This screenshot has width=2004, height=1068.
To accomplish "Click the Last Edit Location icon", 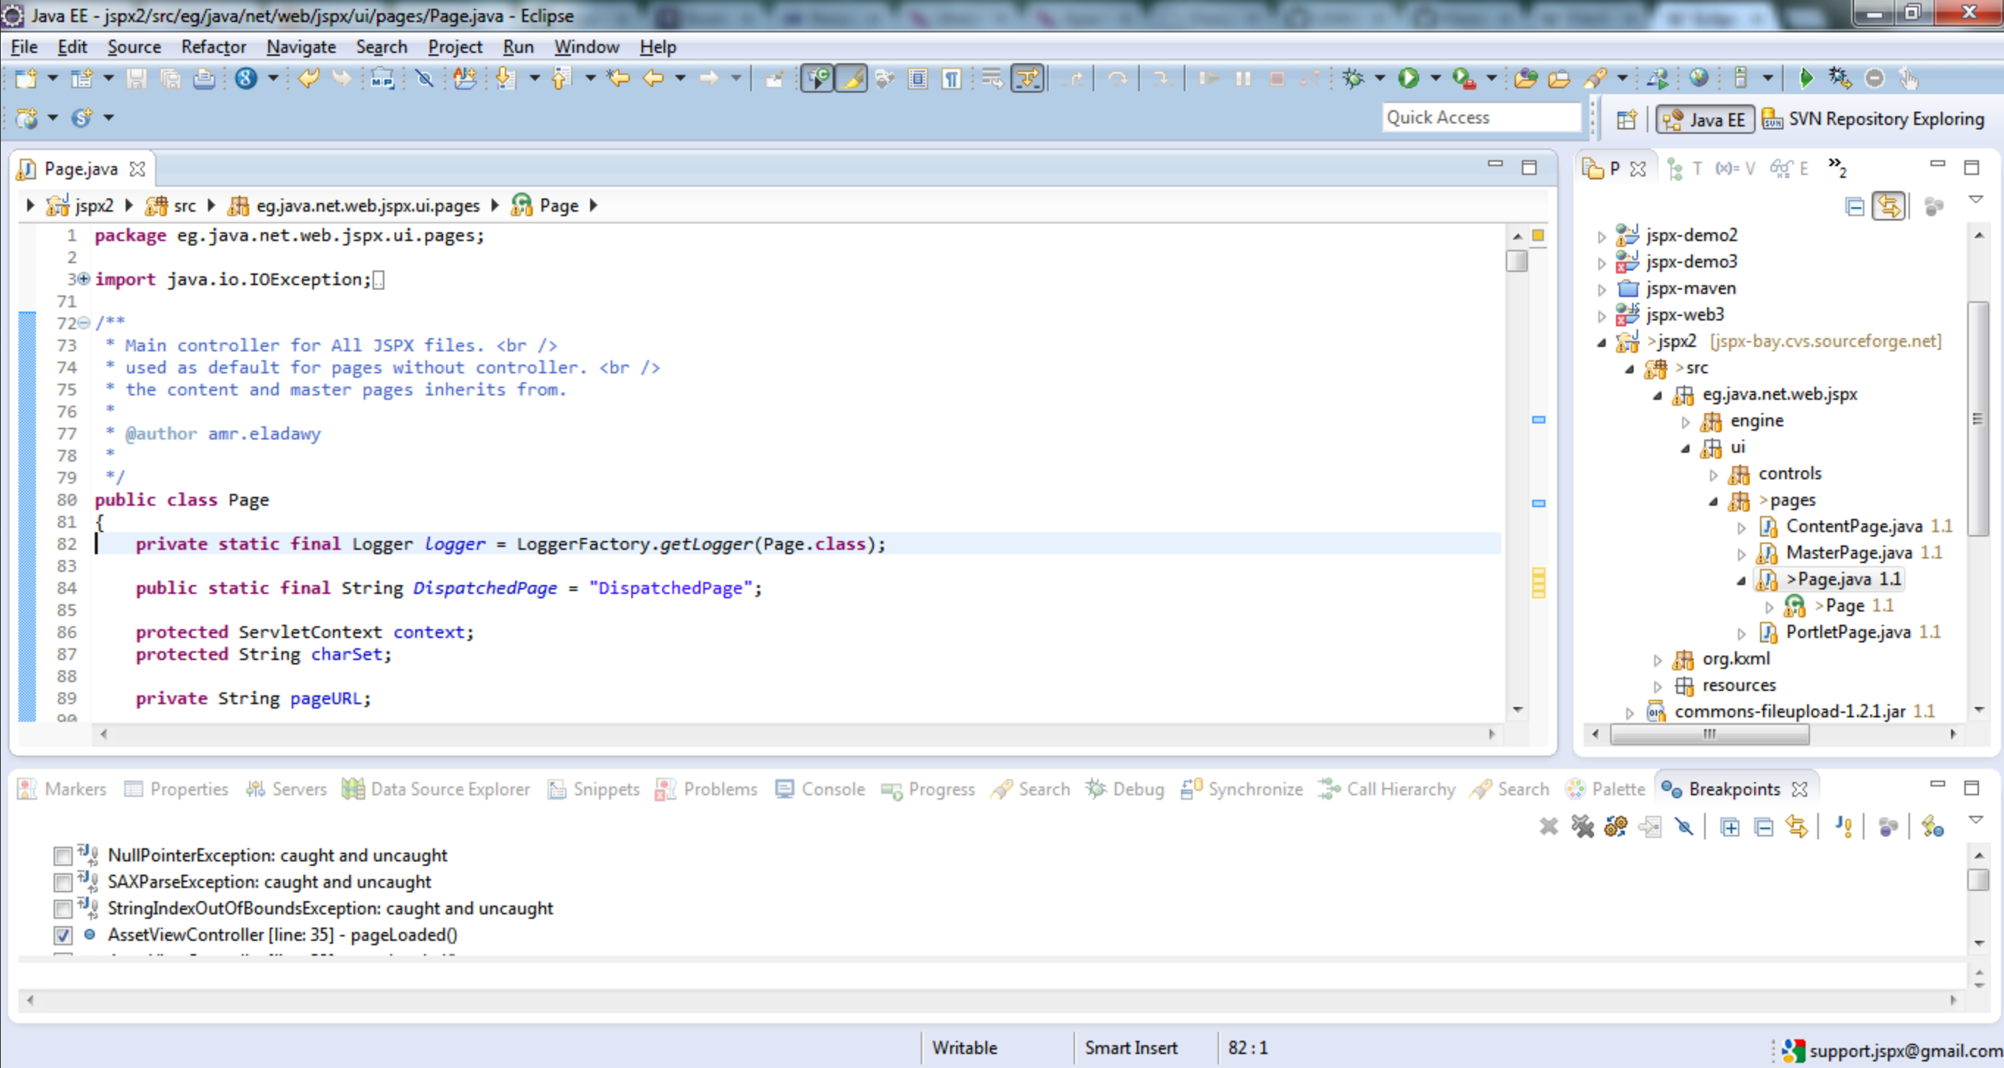I will point(619,79).
